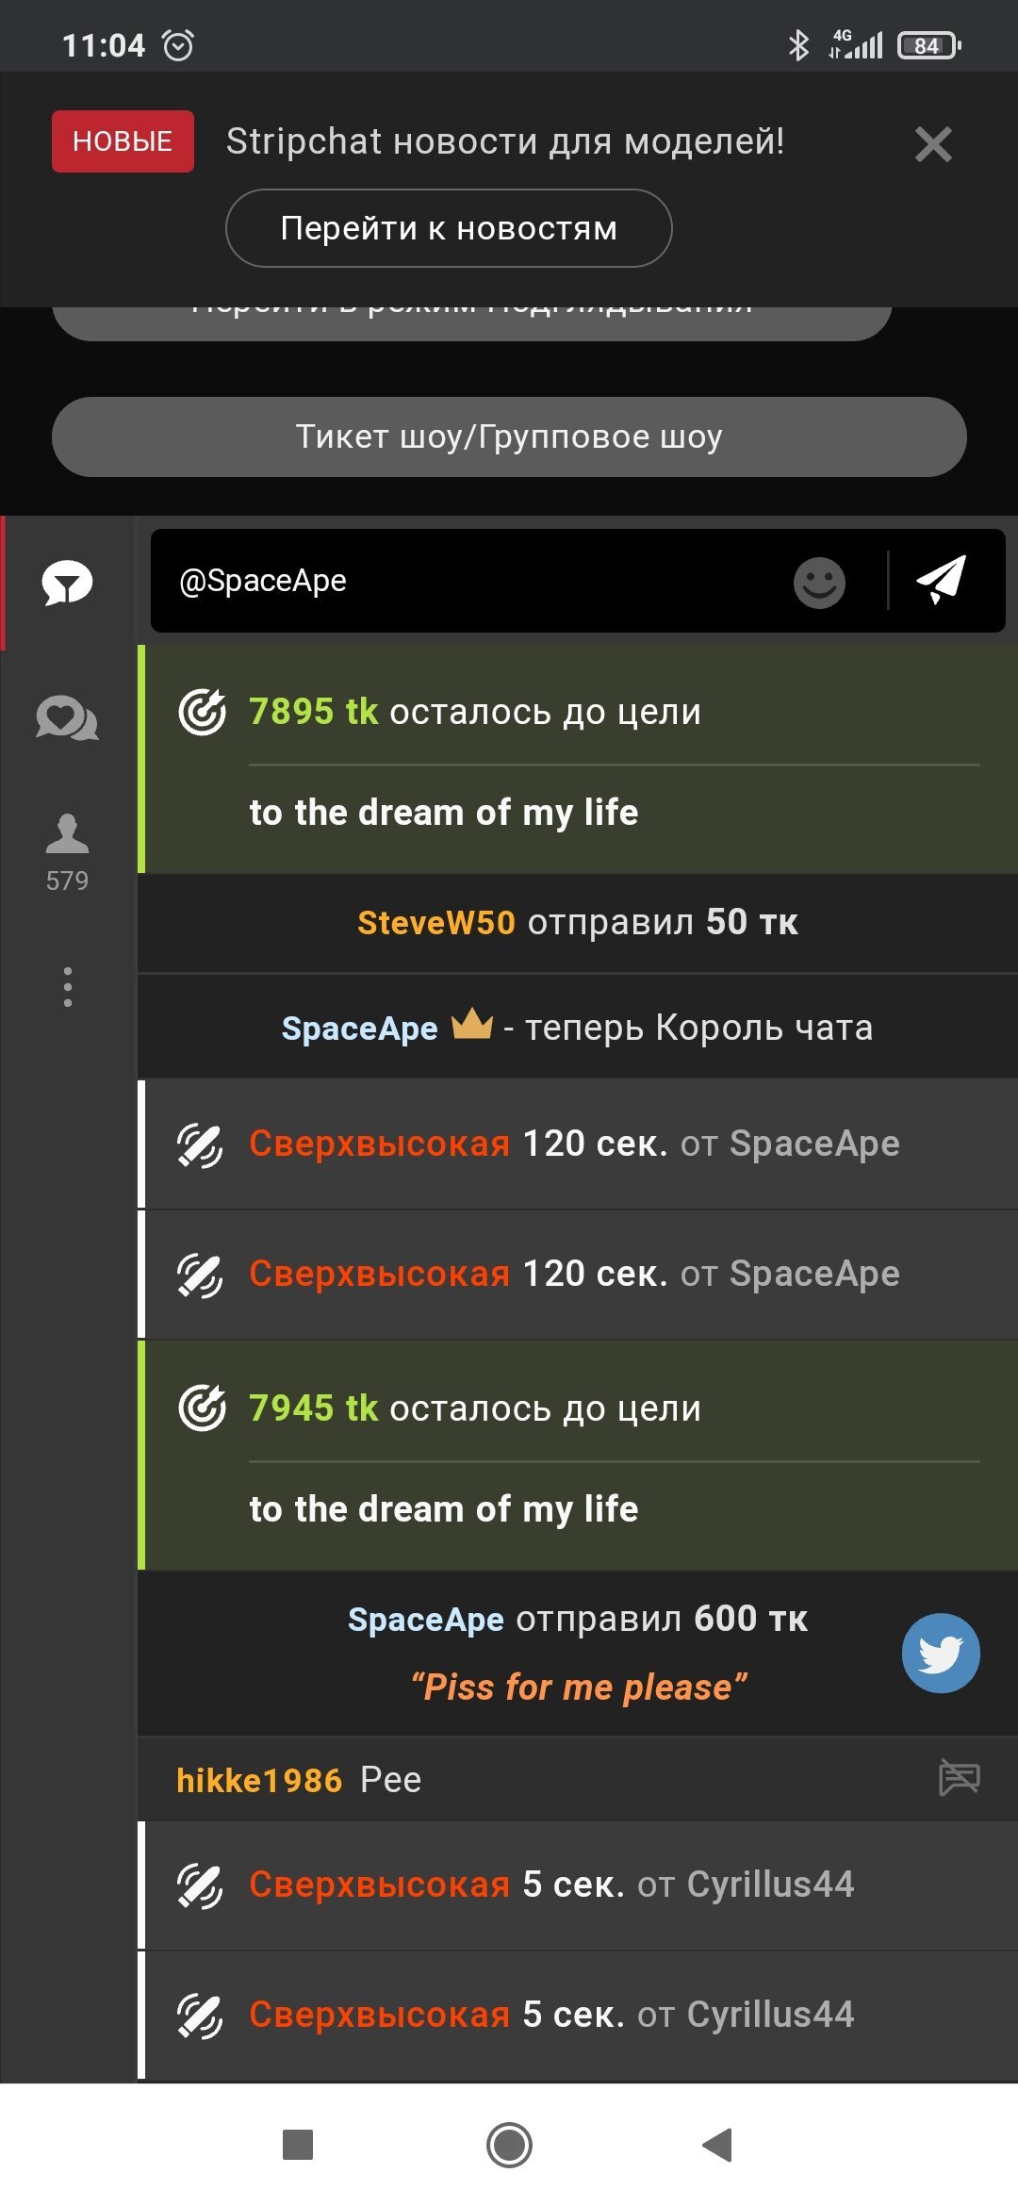The image size is (1018, 2206).
Task: Send message with paper plane icon
Action: tap(942, 580)
